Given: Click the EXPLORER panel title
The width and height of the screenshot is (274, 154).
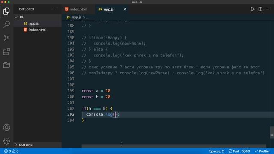Looking at the screenshot, I should click(27, 9).
